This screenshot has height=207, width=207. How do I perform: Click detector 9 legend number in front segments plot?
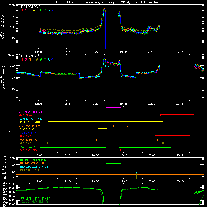coord(53,10)
